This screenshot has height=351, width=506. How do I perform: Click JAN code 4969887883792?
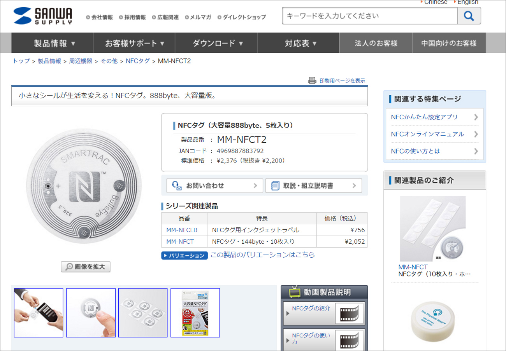[x=240, y=151]
